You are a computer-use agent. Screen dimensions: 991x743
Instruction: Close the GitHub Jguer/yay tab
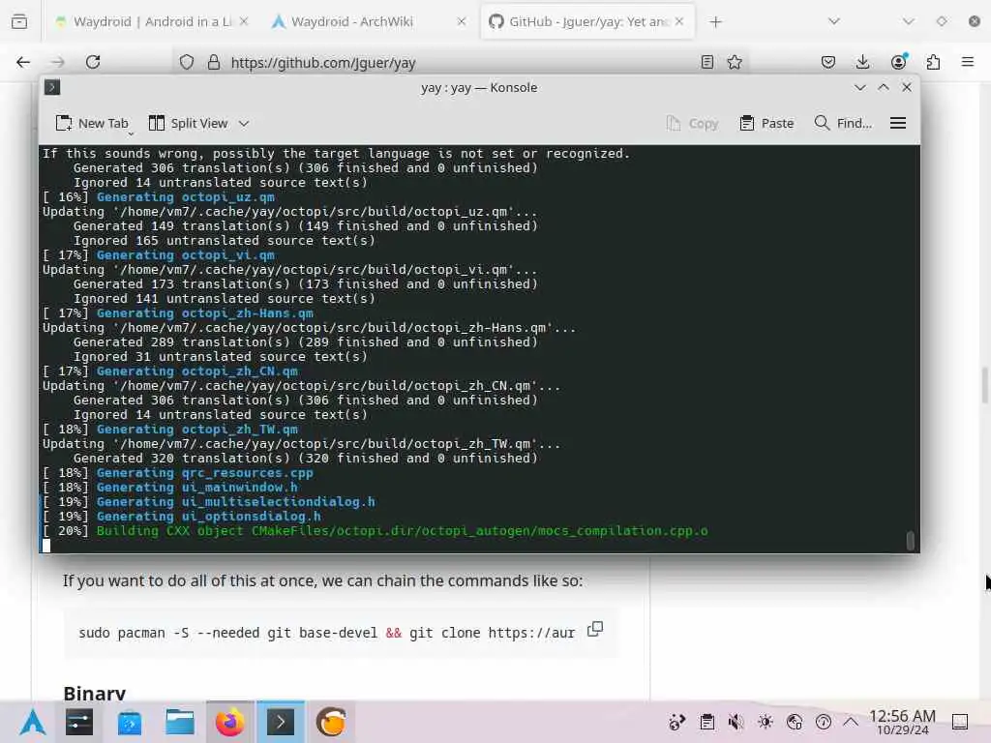pyautogui.click(x=679, y=21)
